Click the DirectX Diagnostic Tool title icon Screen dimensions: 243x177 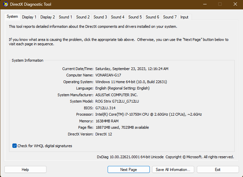pyautogui.click(x=6, y=4)
